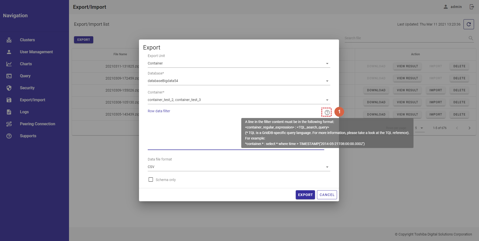Open Clusters in navigation menu
Screen dimensions: 479x241
click(x=27, y=40)
